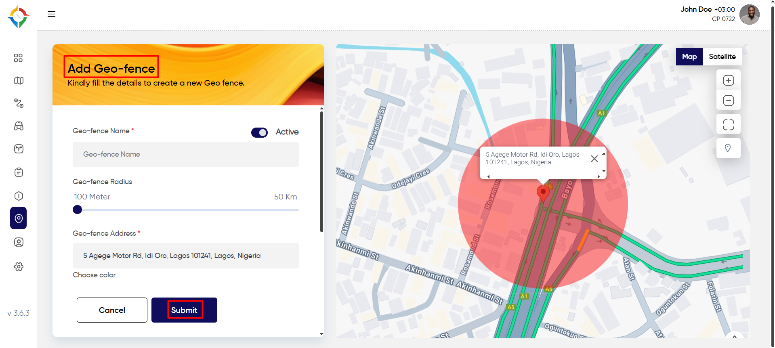
Task: Click the Cancel button
Action: pyautogui.click(x=112, y=310)
